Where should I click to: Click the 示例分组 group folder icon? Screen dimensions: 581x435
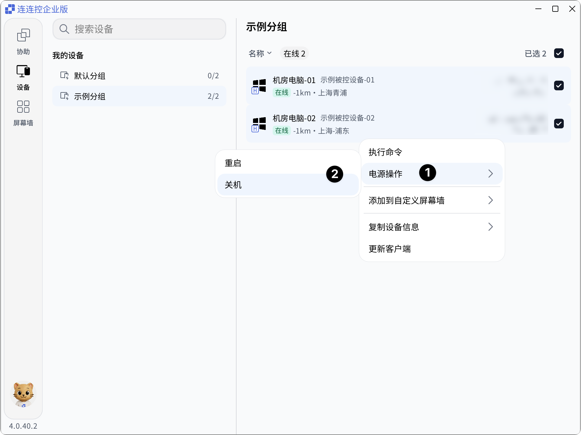pyautogui.click(x=64, y=96)
